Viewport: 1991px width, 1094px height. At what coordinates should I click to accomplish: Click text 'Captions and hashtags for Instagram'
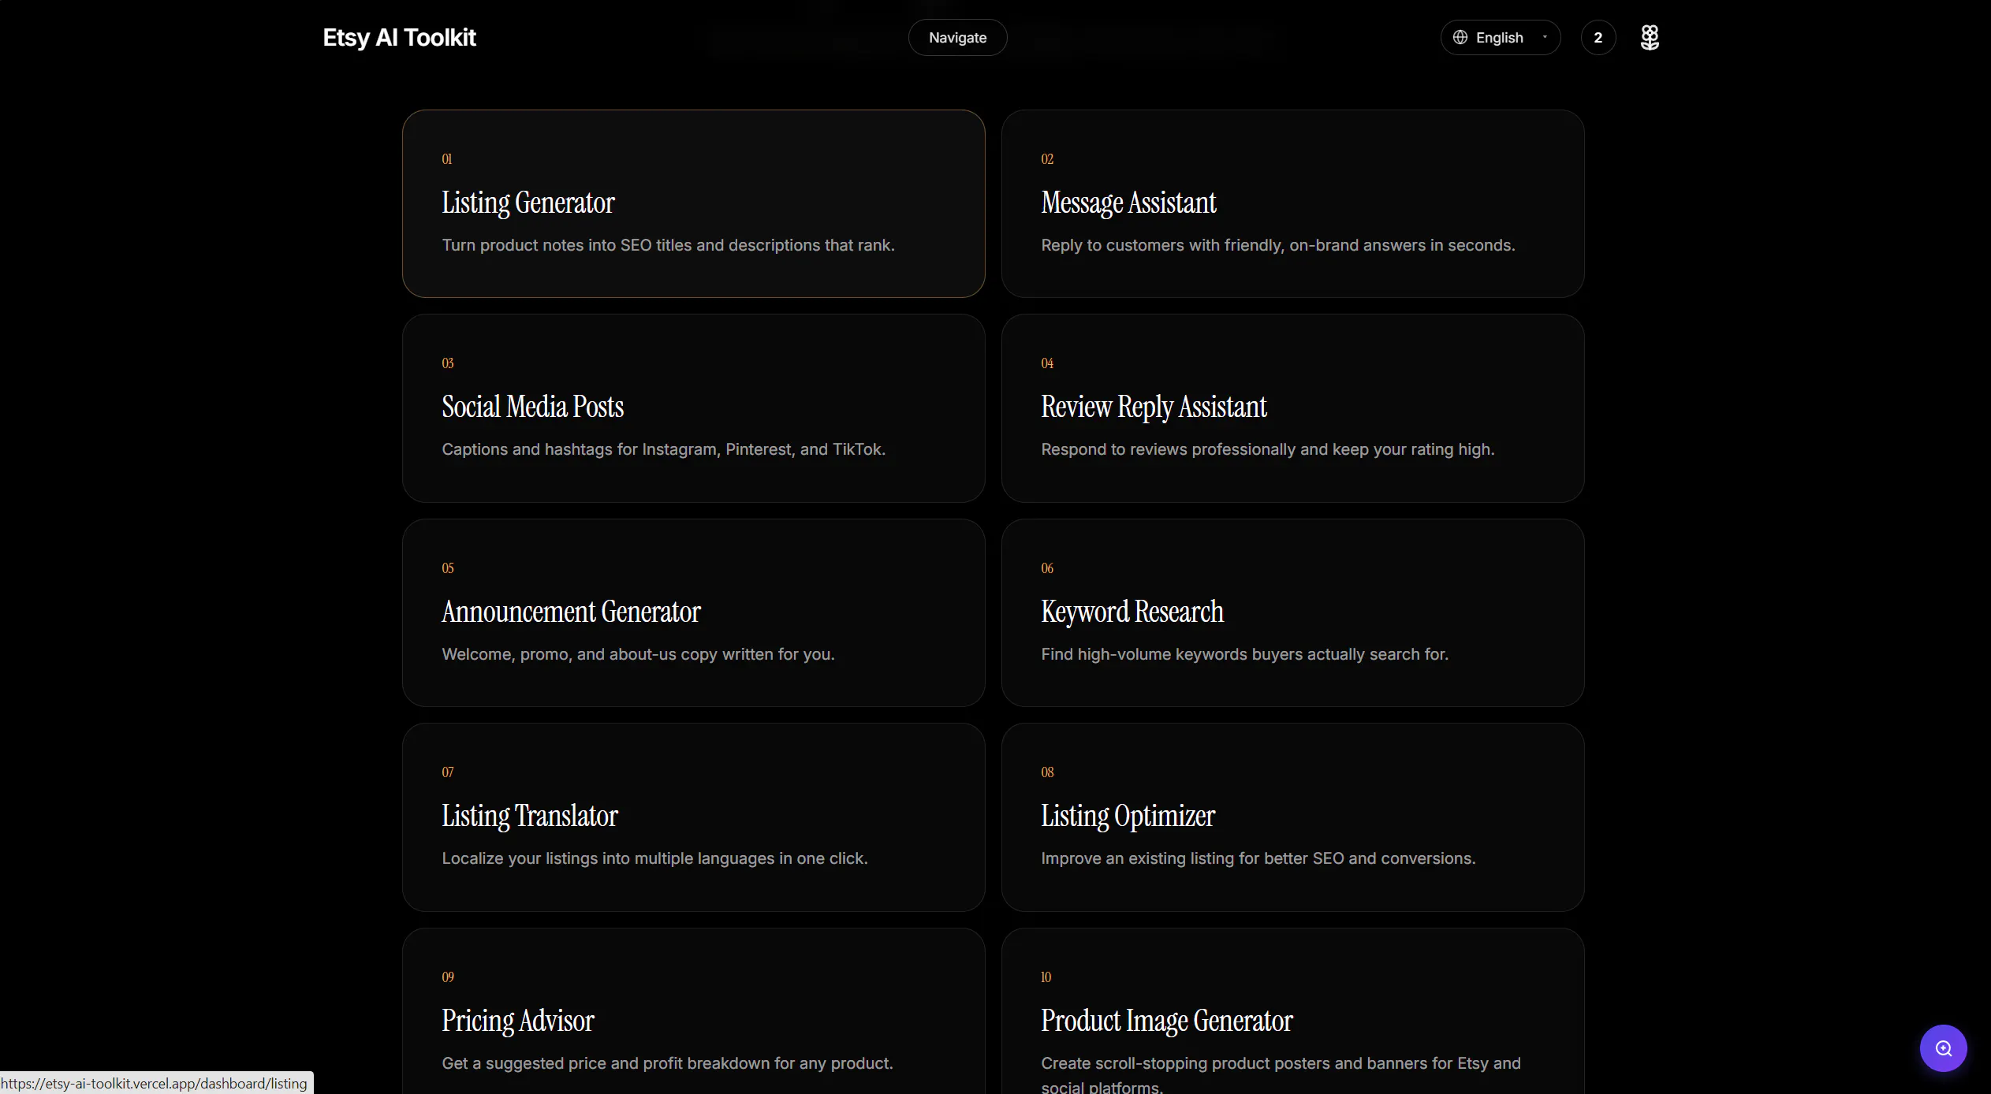(580, 449)
